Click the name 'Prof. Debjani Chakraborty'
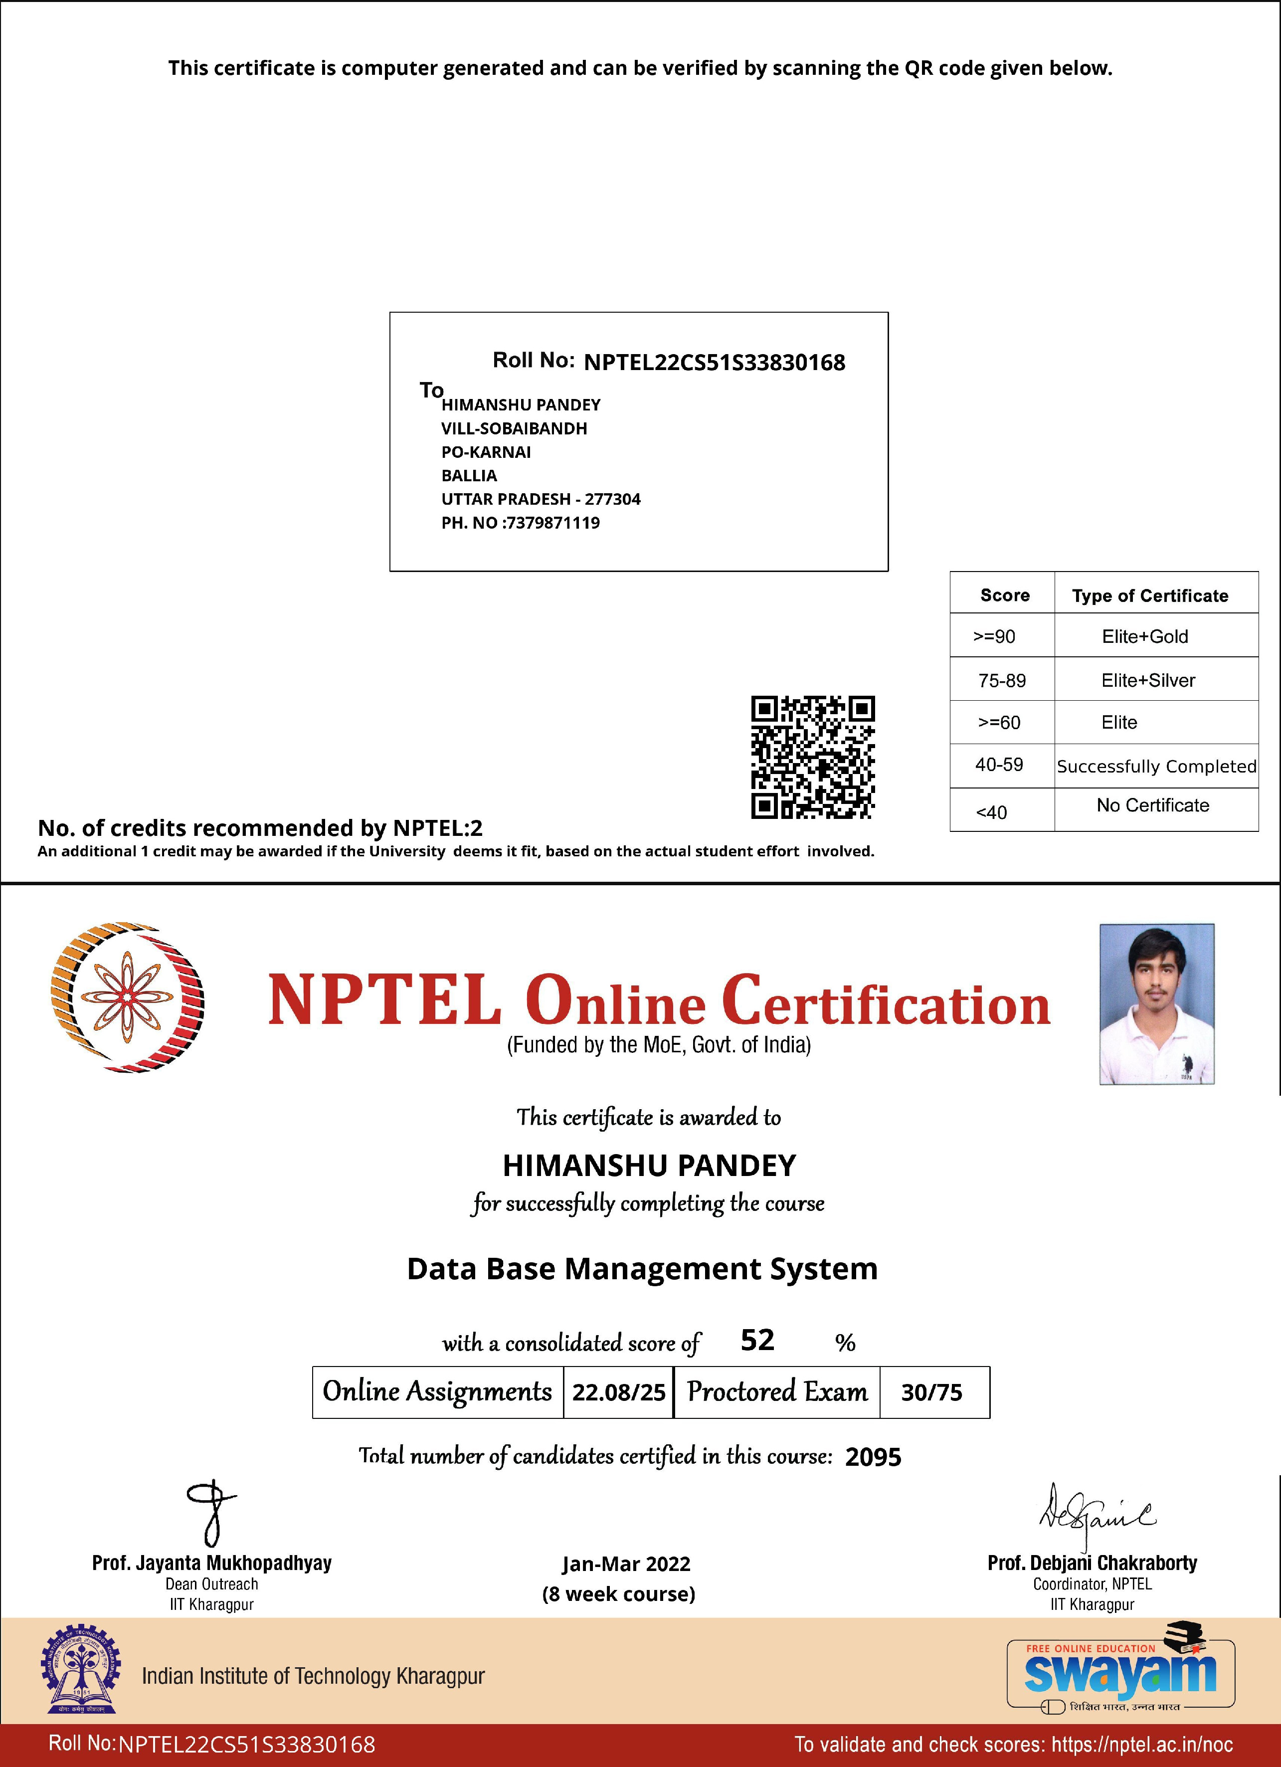The image size is (1281, 1767). click(x=1093, y=1563)
